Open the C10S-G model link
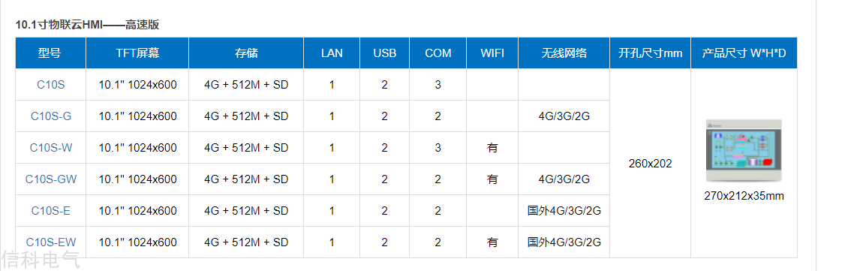Screen dimensions: 845x271 (x=51, y=116)
